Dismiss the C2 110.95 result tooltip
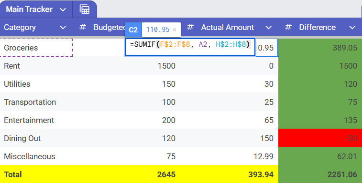 (175, 30)
